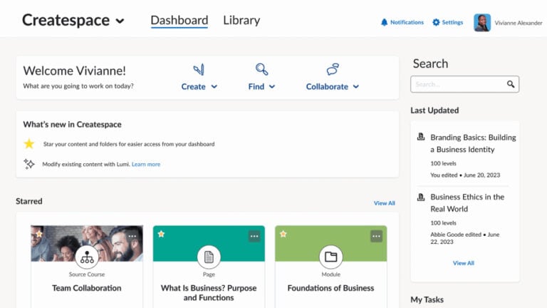The width and height of the screenshot is (547, 308).
Task: Click the Source Course hierarchy icon
Action: tap(87, 257)
